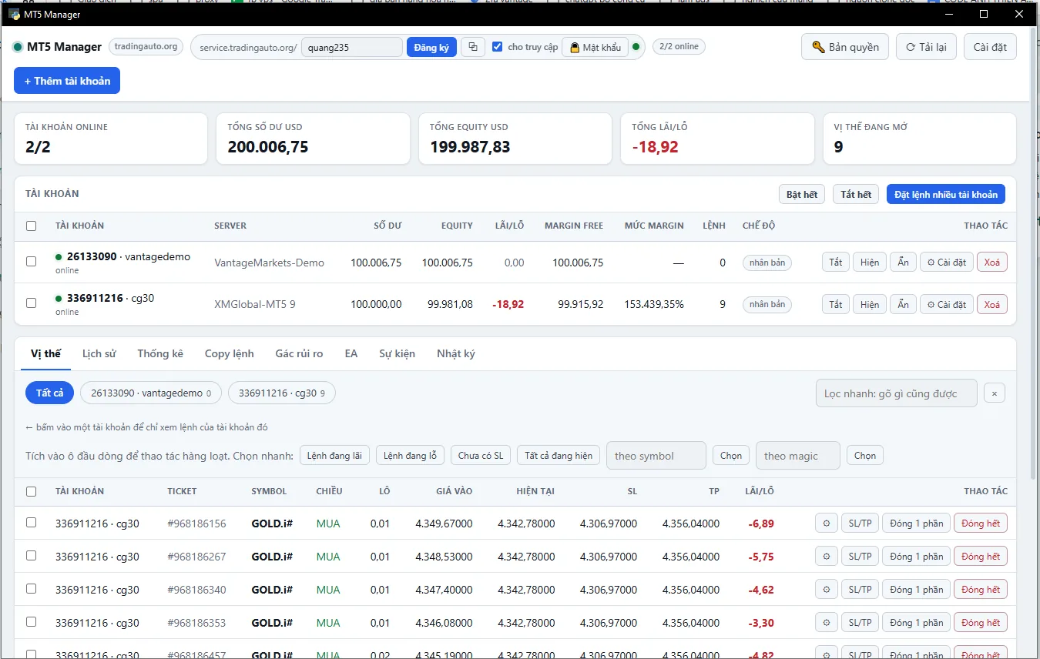1040x659 pixels.
Task: Tick checkbox for ticket #968186156 row
Action: 32,523
